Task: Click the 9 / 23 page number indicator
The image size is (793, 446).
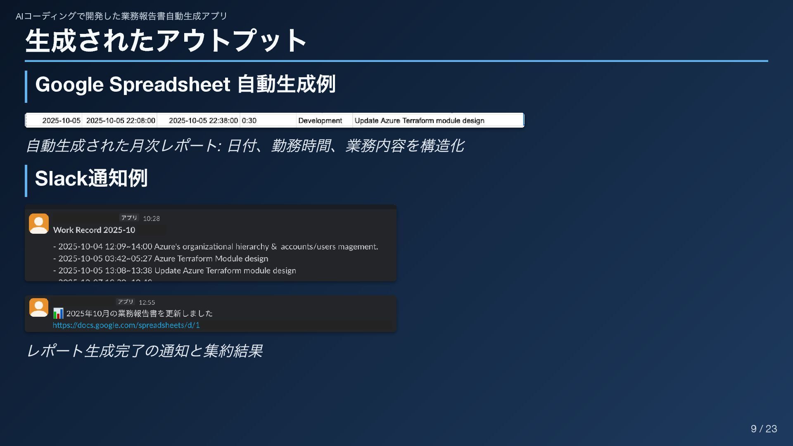Action: (x=764, y=429)
